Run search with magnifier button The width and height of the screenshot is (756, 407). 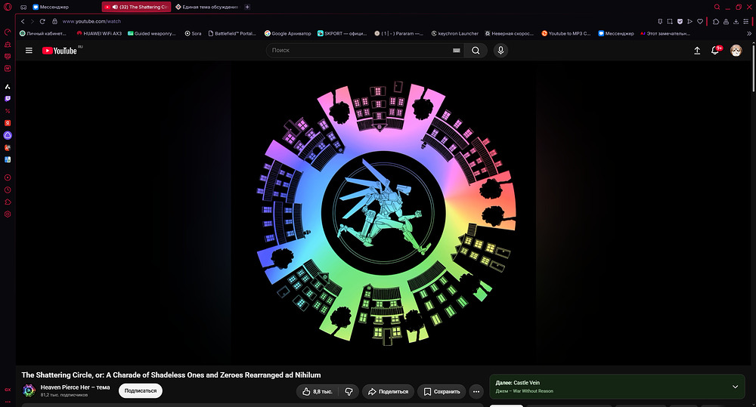(476, 51)
